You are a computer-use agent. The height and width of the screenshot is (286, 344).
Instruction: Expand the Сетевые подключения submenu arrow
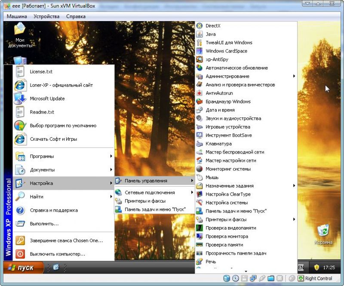pyautogui.click(x=192, y=193)
